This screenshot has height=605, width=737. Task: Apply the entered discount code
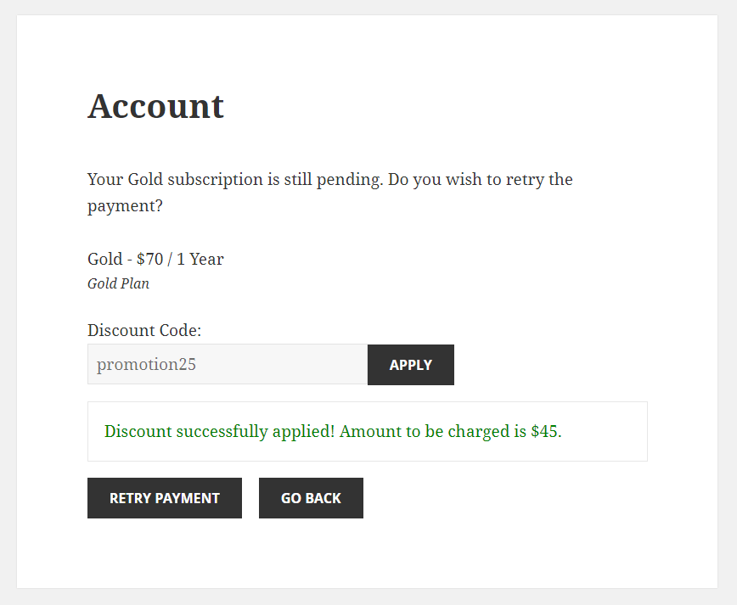[x=410, y=364]
